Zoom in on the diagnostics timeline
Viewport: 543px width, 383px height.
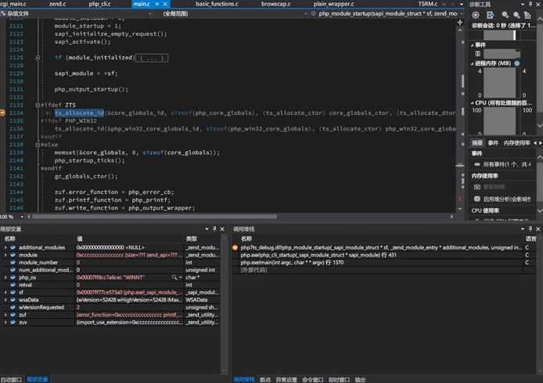pyautogui.click(x=505, y=15)
